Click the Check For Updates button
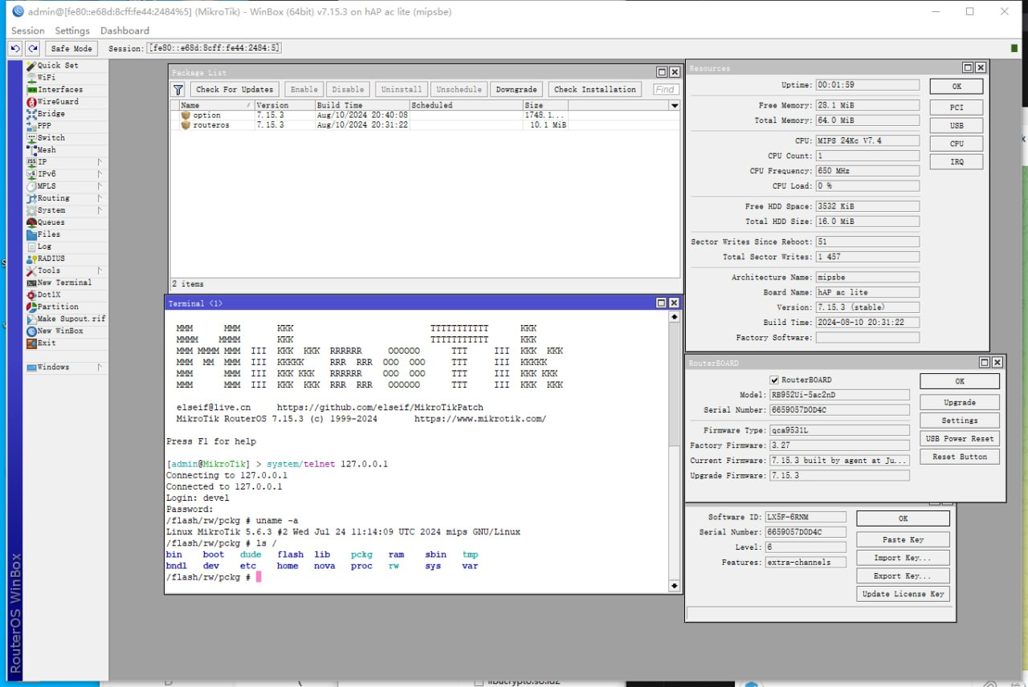 [235, 90]
